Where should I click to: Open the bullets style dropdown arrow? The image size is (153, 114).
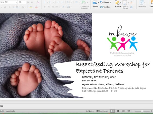(48, 2)
